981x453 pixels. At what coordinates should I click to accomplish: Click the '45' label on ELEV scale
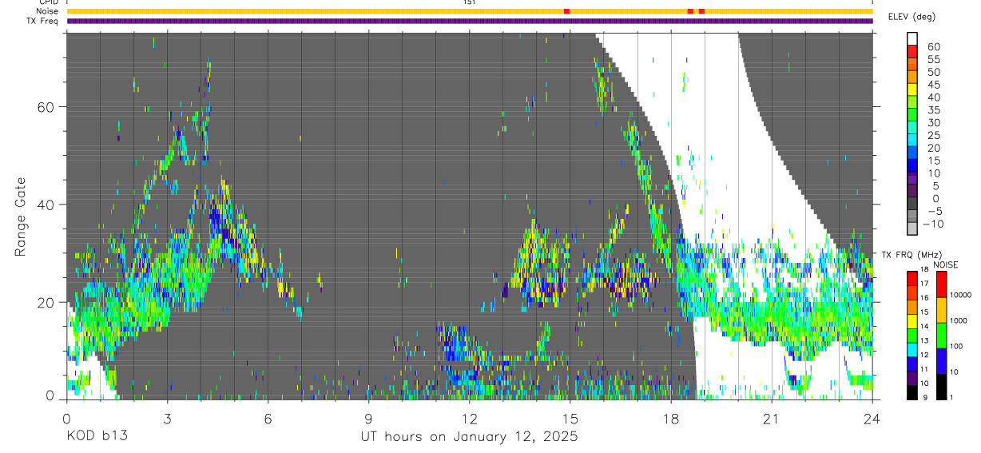coord(934,85)
